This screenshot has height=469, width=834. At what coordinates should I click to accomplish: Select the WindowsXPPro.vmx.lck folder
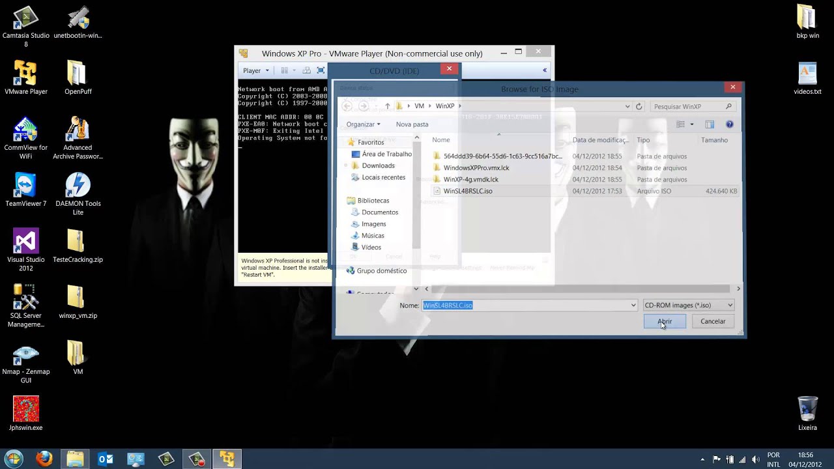(x=586, y=168)
